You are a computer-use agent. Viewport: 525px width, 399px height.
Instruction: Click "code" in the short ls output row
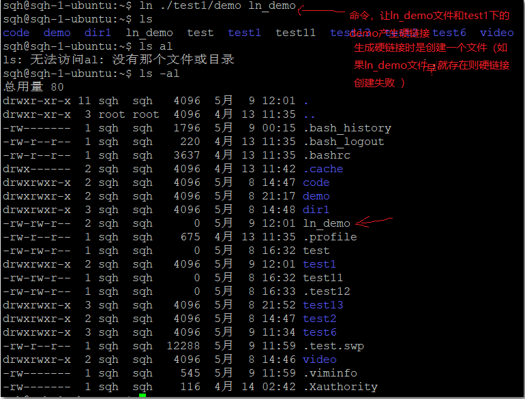pyautogui.click(x=16, y=33)
